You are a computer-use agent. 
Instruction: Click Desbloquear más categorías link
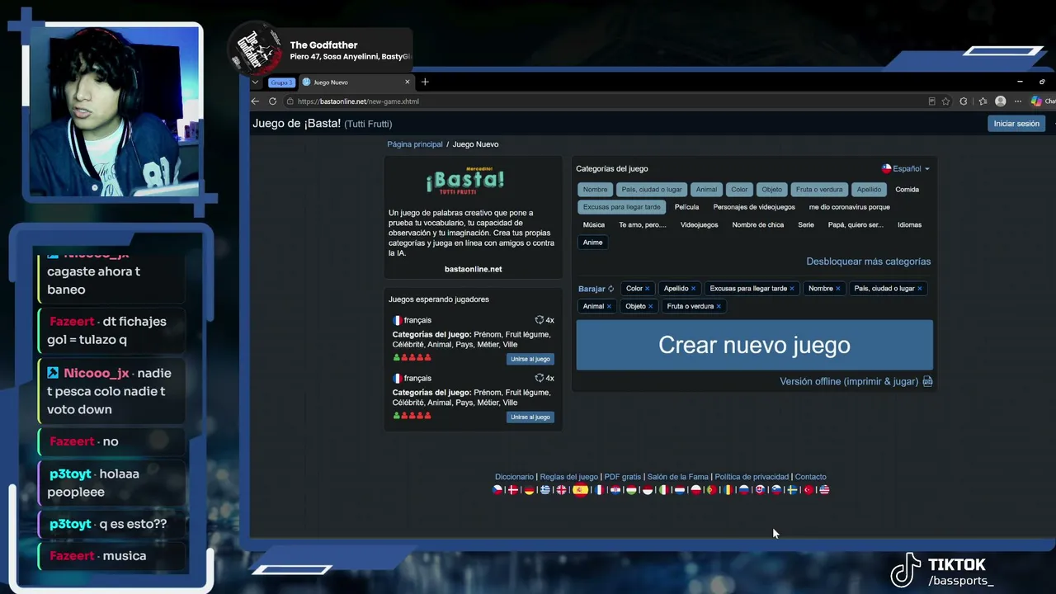pyautogui.click(x=868, y=262)
